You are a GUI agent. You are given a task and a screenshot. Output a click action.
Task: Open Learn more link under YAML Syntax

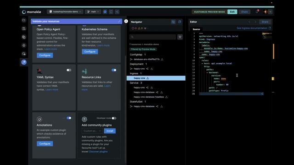(x=52, y=90)
